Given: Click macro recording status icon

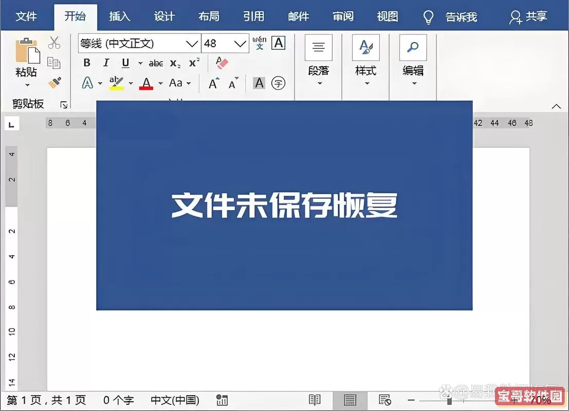Looking at the screenshot, I should point(222,400).
